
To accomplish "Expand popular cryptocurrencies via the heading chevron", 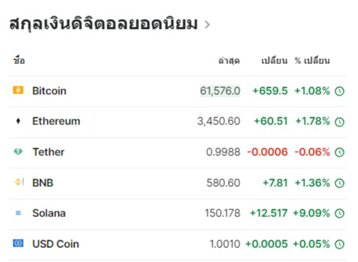I will 207,25.
